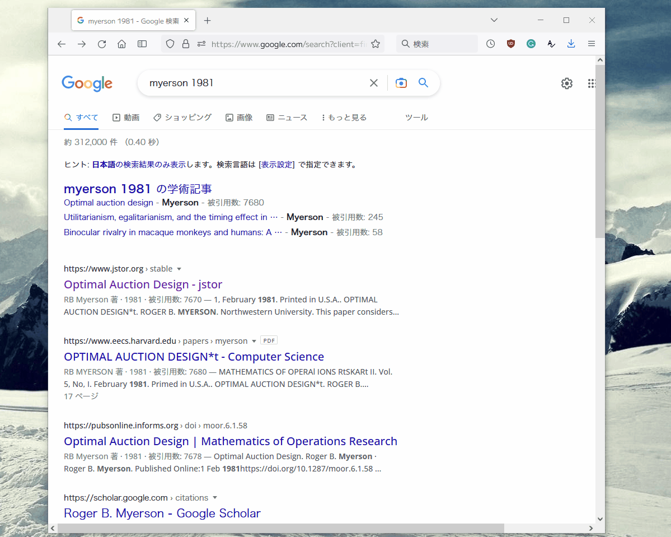Open the translation extension icon
Screen dimensions: 671x537
pyautogui.click(x=551, y=44)
